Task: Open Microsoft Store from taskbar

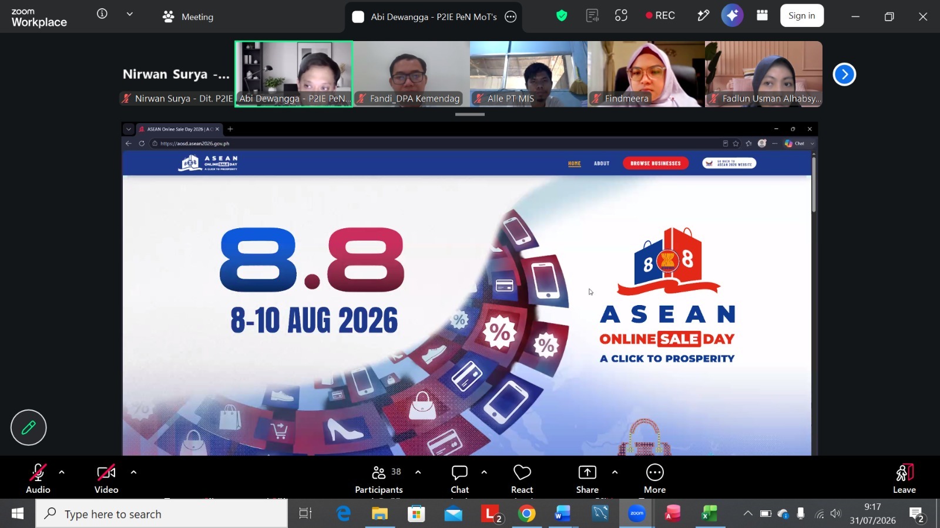Action: click(417, 514)
